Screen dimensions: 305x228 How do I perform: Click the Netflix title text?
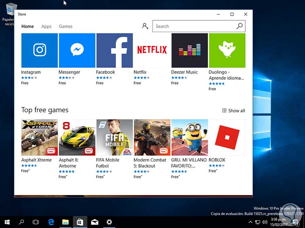[x=140, y=72]
